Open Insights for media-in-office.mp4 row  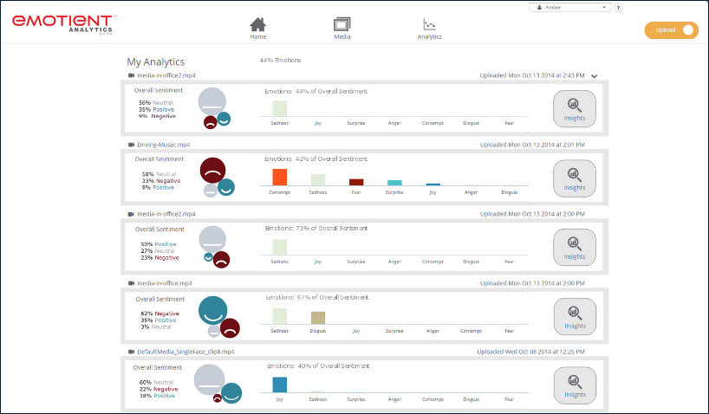[574, 316]
